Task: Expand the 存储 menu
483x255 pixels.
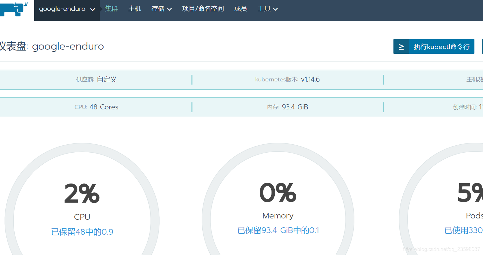Action: [162, 9]
